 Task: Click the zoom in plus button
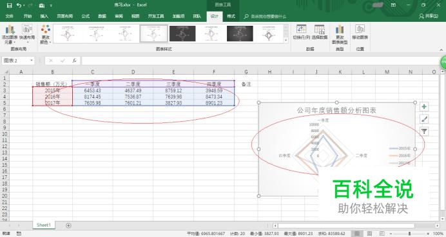(428, 234)
